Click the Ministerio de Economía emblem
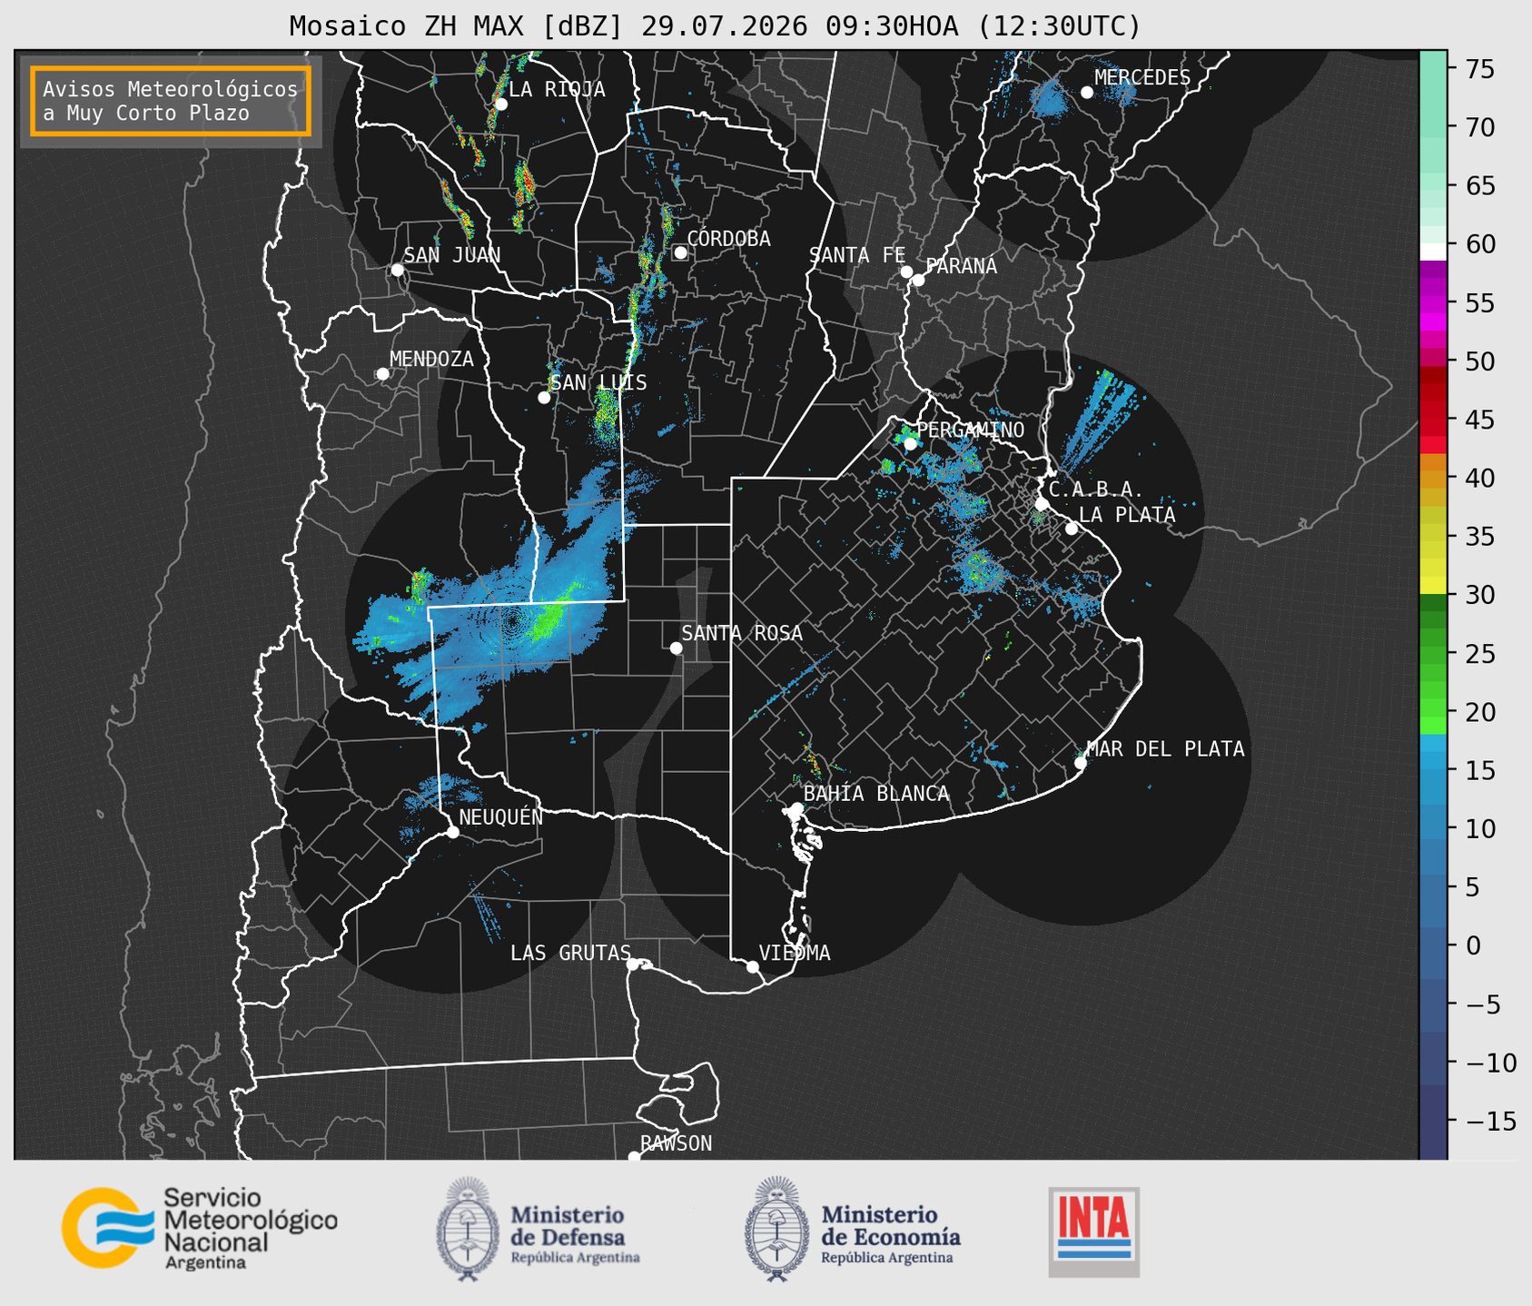The image size is (1532, 1306). tap(776, 1229)
